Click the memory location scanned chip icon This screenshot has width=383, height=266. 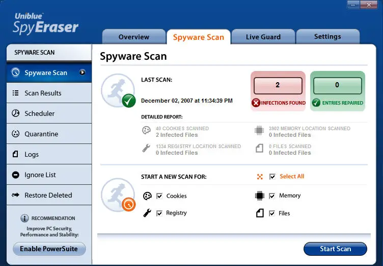[x=259, y=130]
